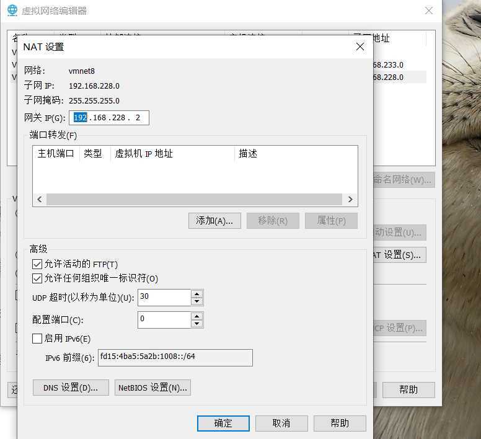Toggle 允许活动的 FTP checkbox

[37, 264]
